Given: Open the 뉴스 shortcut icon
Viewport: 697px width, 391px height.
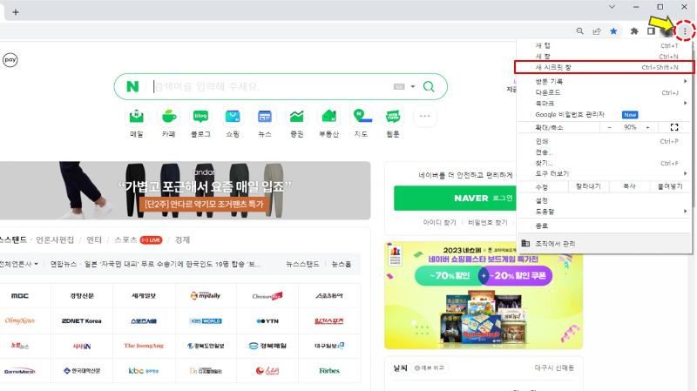Looking at the screenshot, I should tap(265, 117).
